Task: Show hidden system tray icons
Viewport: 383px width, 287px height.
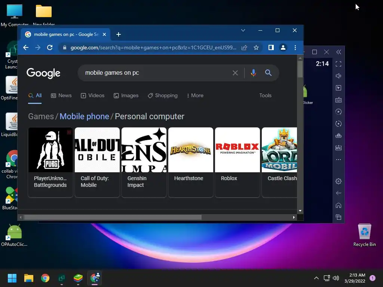Action: (316, 278)
